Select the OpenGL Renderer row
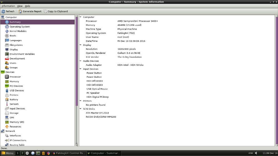278x156 pixels. coord(113,53)
